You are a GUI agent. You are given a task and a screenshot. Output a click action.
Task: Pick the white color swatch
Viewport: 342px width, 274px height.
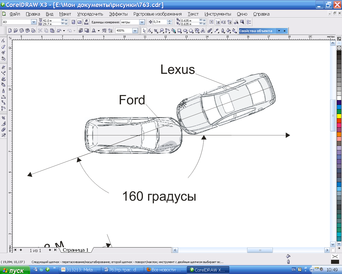[339, 98]
